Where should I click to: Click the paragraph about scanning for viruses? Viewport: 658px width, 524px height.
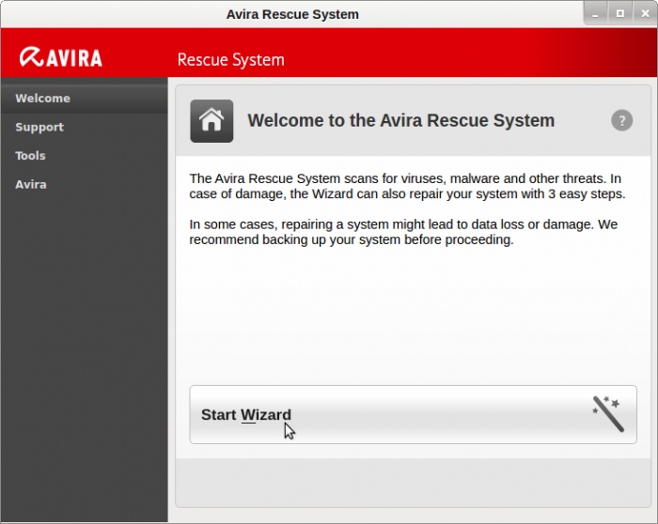[407, 186]
